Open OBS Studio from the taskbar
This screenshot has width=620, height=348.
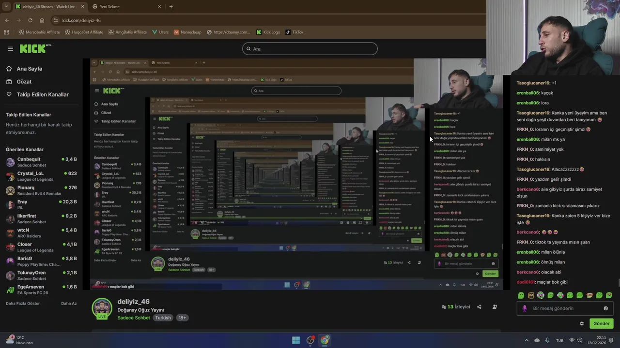[x=310, y=340]
